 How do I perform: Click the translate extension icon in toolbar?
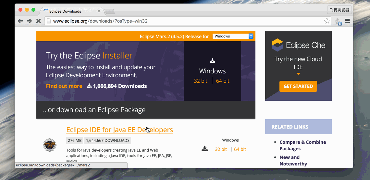click(x=338, y=21)
